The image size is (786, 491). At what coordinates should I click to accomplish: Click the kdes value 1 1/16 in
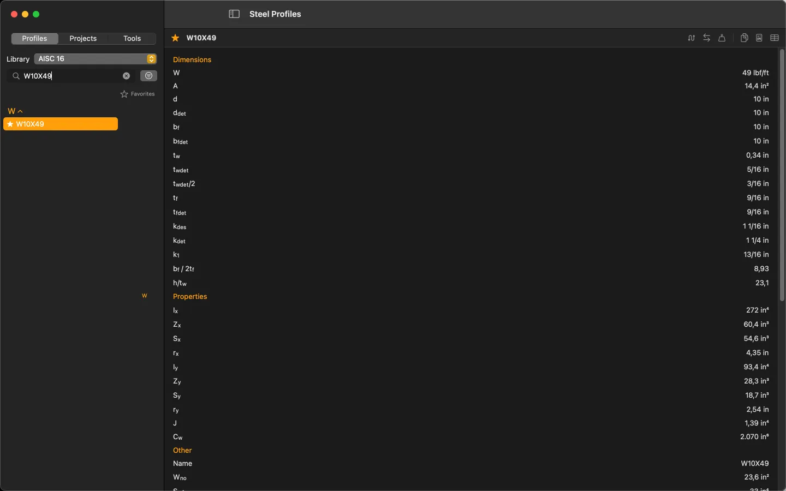[x=756, y=226]
